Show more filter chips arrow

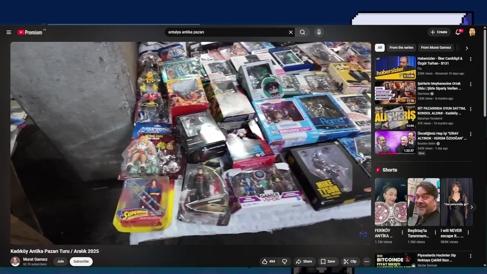click(x=467, y=48)
